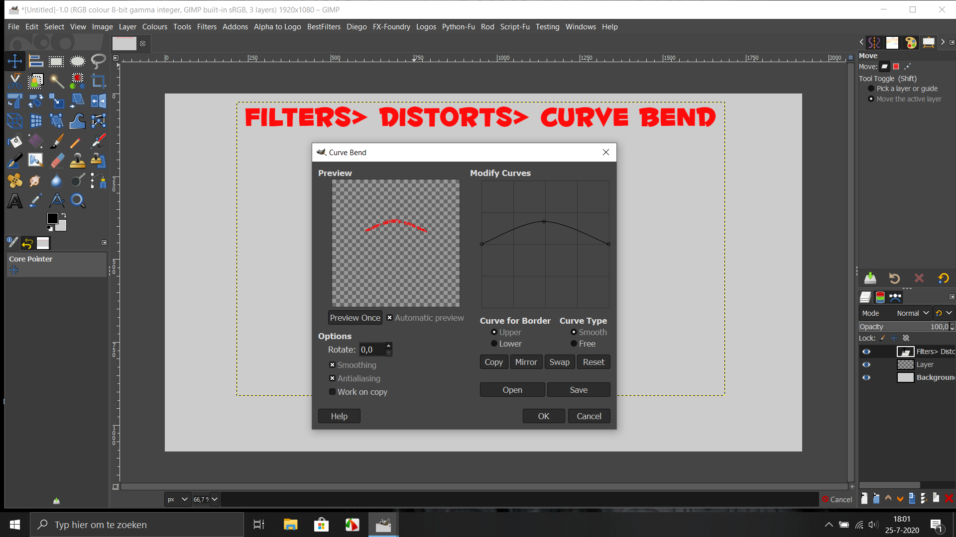Image resolution: width=956 pixels, height=537 pixels.
Task: Switch to the Paths tab in layers dock
Action: tap(895, 297)
